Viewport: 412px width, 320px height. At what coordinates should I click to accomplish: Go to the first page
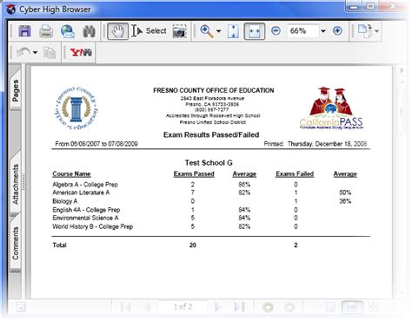pos(125,307)
